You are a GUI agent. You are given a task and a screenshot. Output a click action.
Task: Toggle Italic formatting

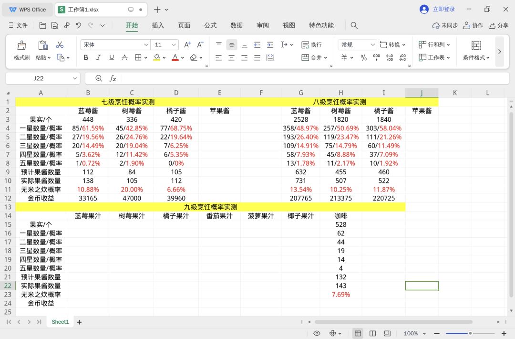tap(99, 58)
